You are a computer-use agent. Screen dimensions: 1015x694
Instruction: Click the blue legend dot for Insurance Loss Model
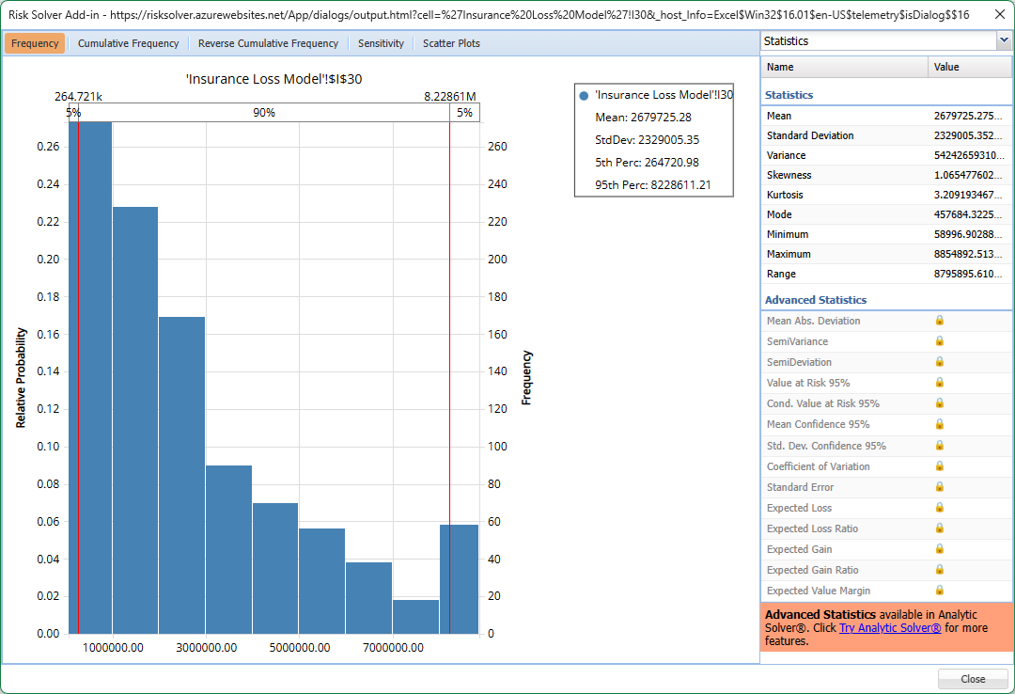(585, 95)
